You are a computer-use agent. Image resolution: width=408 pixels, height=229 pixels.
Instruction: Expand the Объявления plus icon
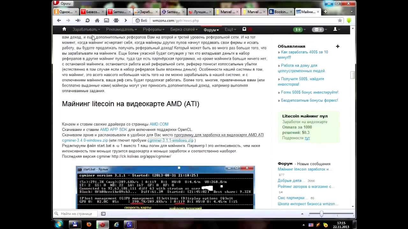338,46
